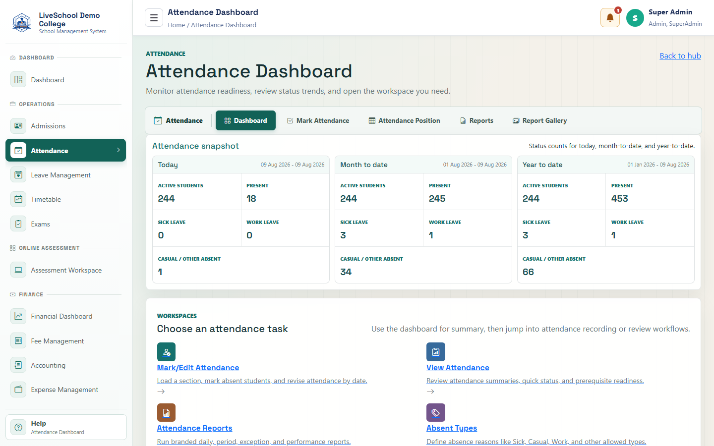Click the Help question mark icon
714x446 pixels.
[x=18, y=427]
